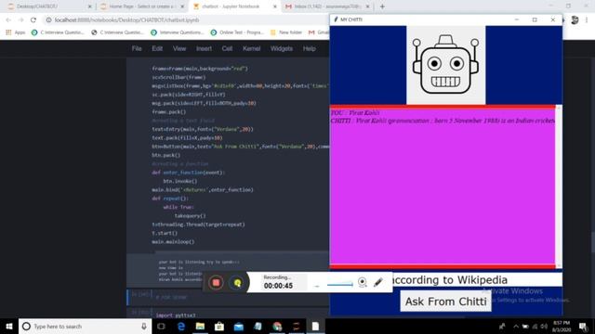This screenshot has width=595, height=334.
Task: Open Microsoft Store from the taskbar
Action: pos(219,326)
